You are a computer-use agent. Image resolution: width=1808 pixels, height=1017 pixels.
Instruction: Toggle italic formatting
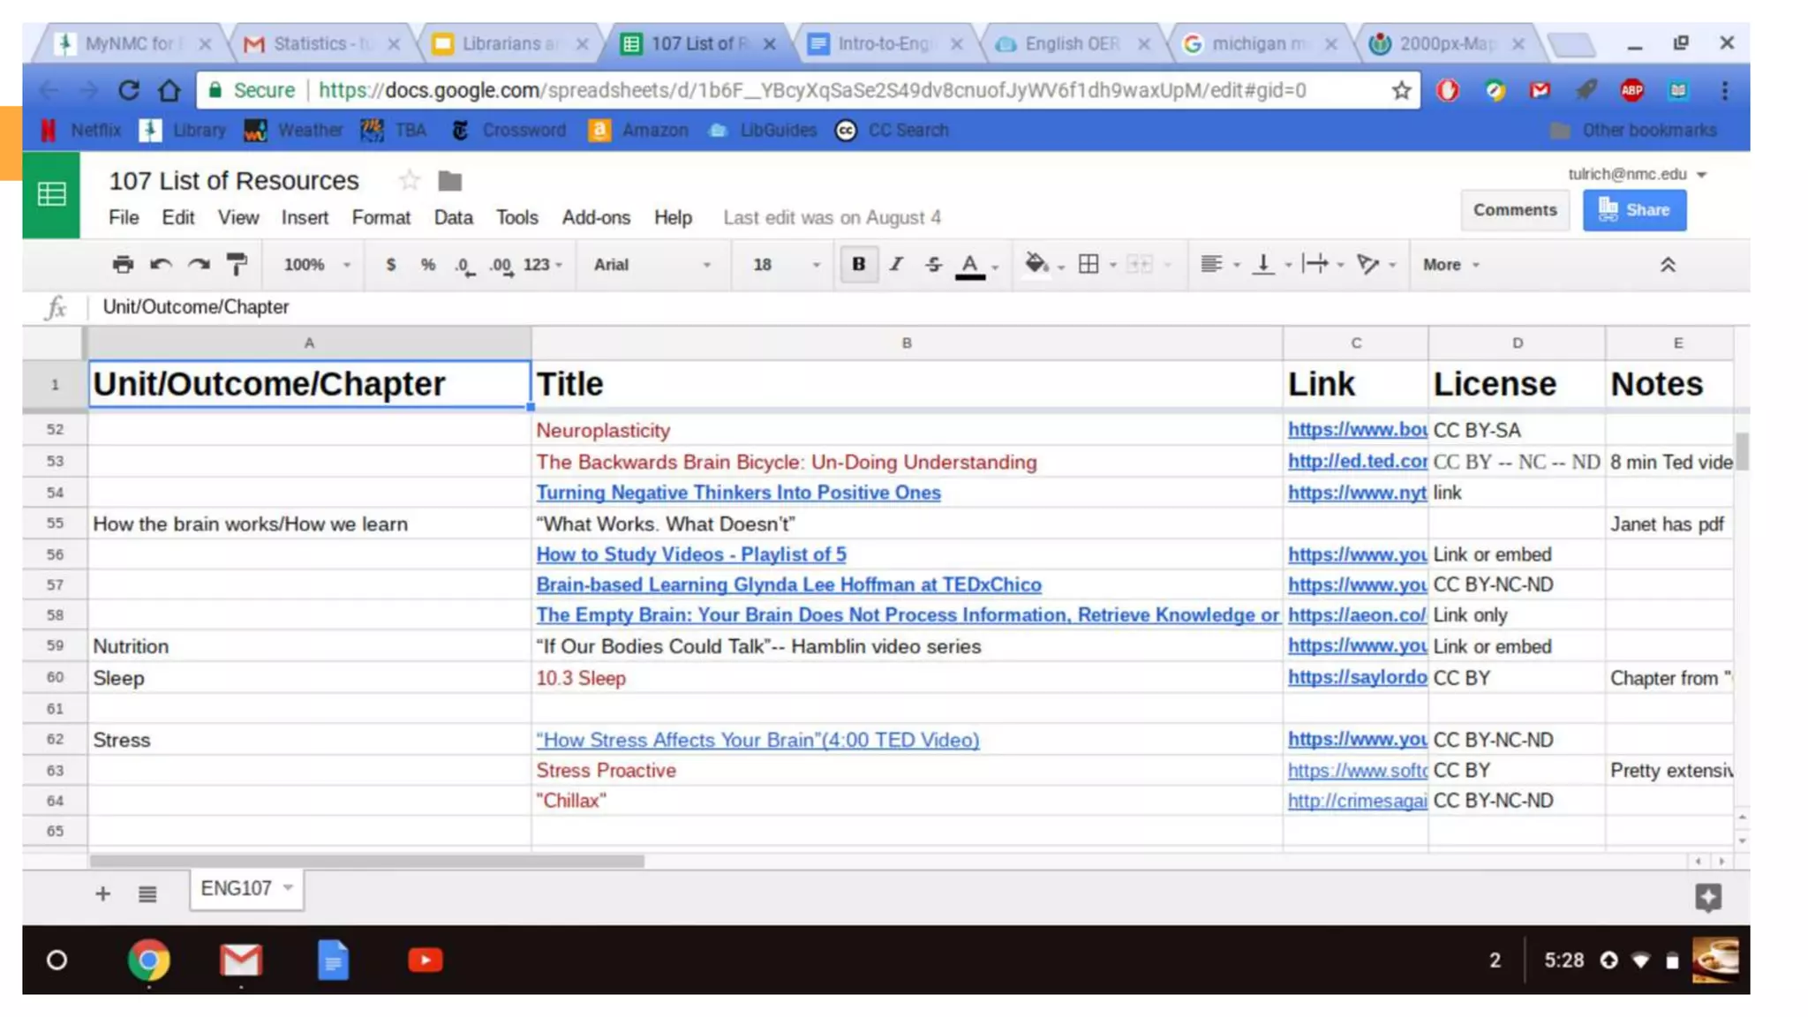pyautogui.click(x=896, y=264)
